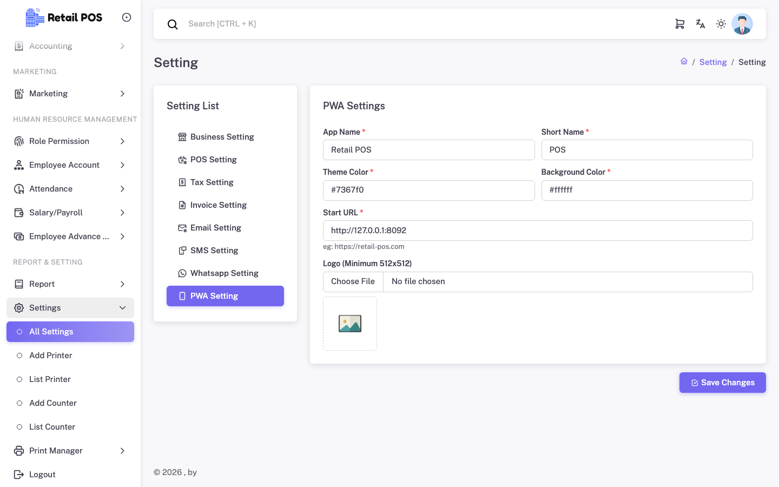Viewport: 779px width, 487px height.
Task: Click the Logout icon
Action: [19, 475]
